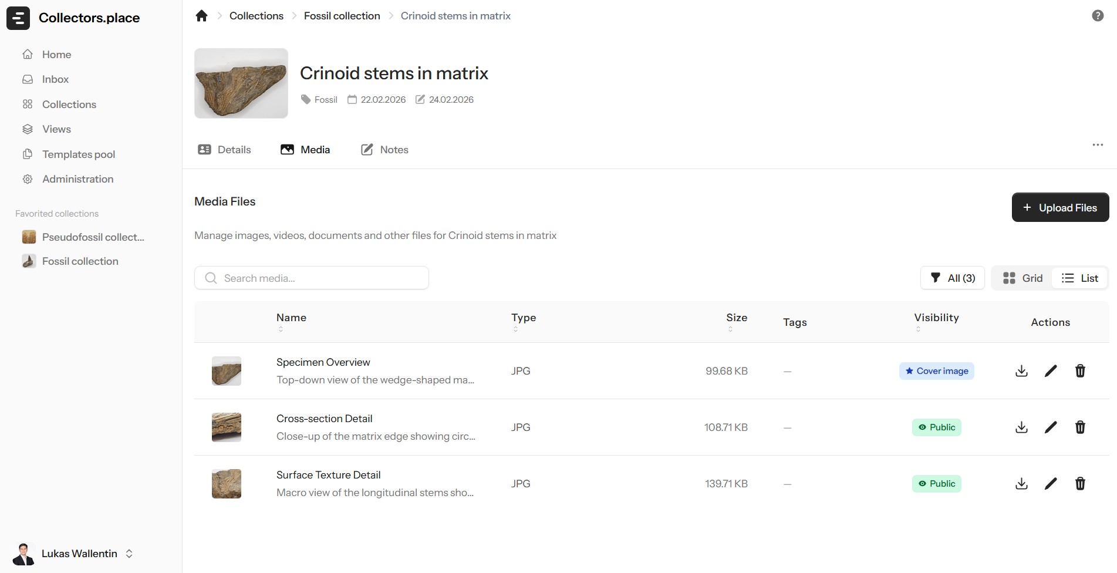Open Fossil collection from the breadcrumb
Screen dimensions: 1117x573
pos(342,15)
